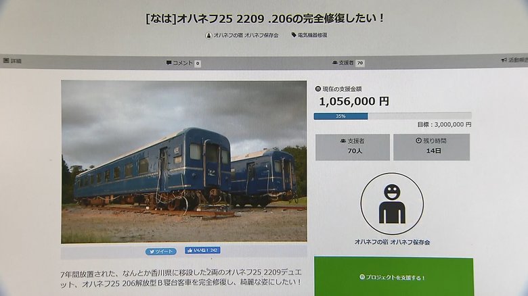Click the clock icon in 残り時間 box
The height and width of the screenshot is (296, 528).
click(x=418, y=141)
